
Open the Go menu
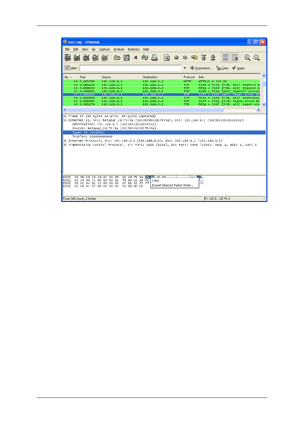(x=94, y=49)
